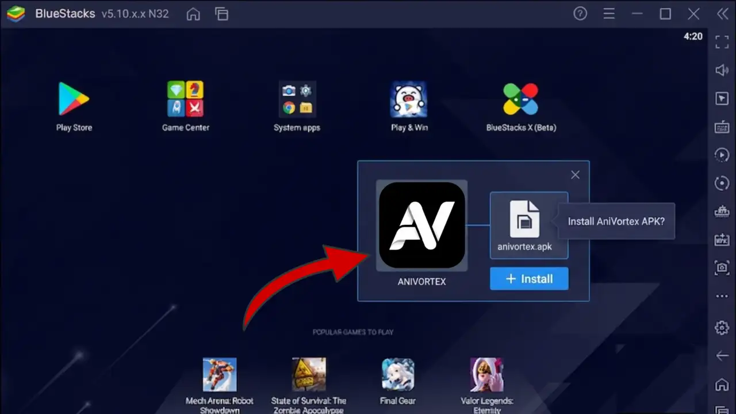
Task: Click the Install button
Action: tap(529, 279)
